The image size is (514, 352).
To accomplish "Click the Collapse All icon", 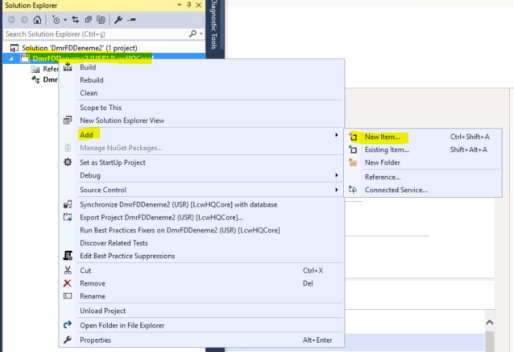I will pyautogui.click(x=89, y=20).
